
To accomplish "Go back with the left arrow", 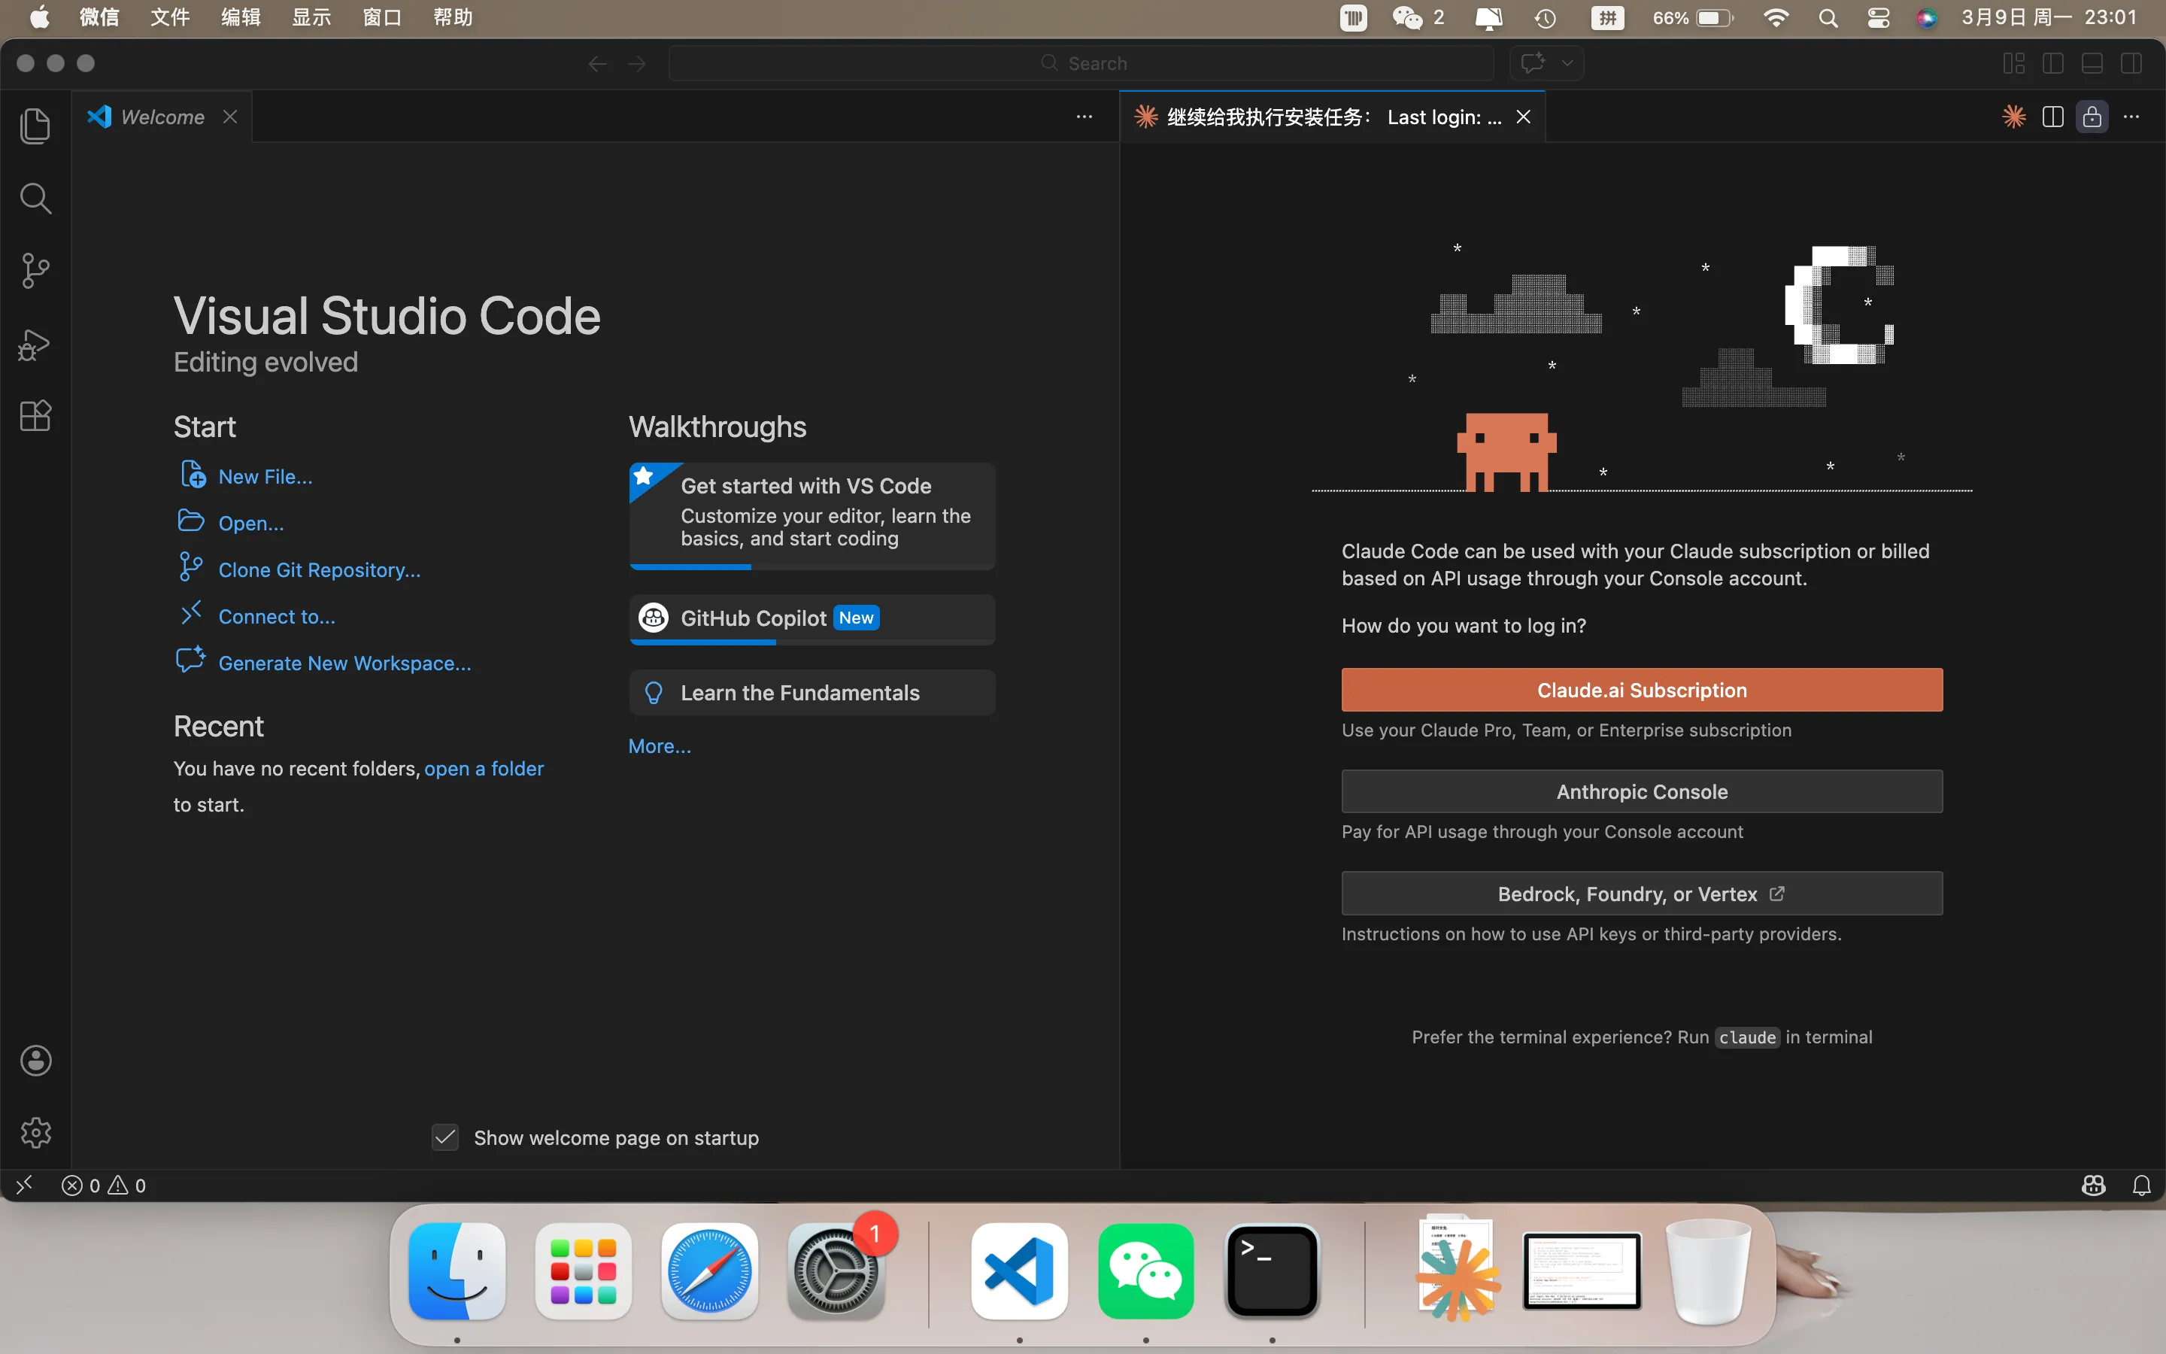I will tap(597, 64).
